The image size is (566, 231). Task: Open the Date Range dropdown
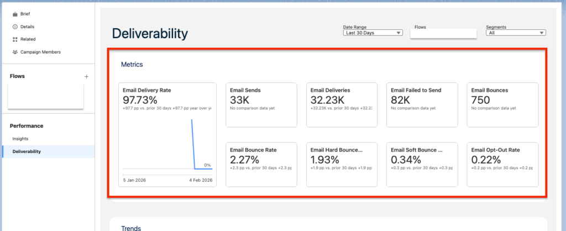click(373, 33)
